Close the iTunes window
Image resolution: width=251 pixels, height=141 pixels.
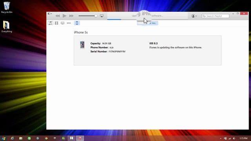(x=244, y=14)
